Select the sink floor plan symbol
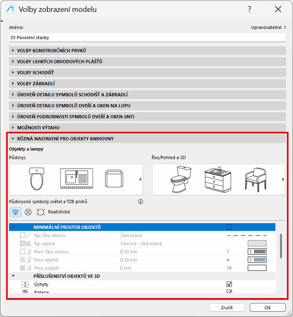Image resolution: width=293 pixels, height=317 pixels. click(x=77, y=178)
